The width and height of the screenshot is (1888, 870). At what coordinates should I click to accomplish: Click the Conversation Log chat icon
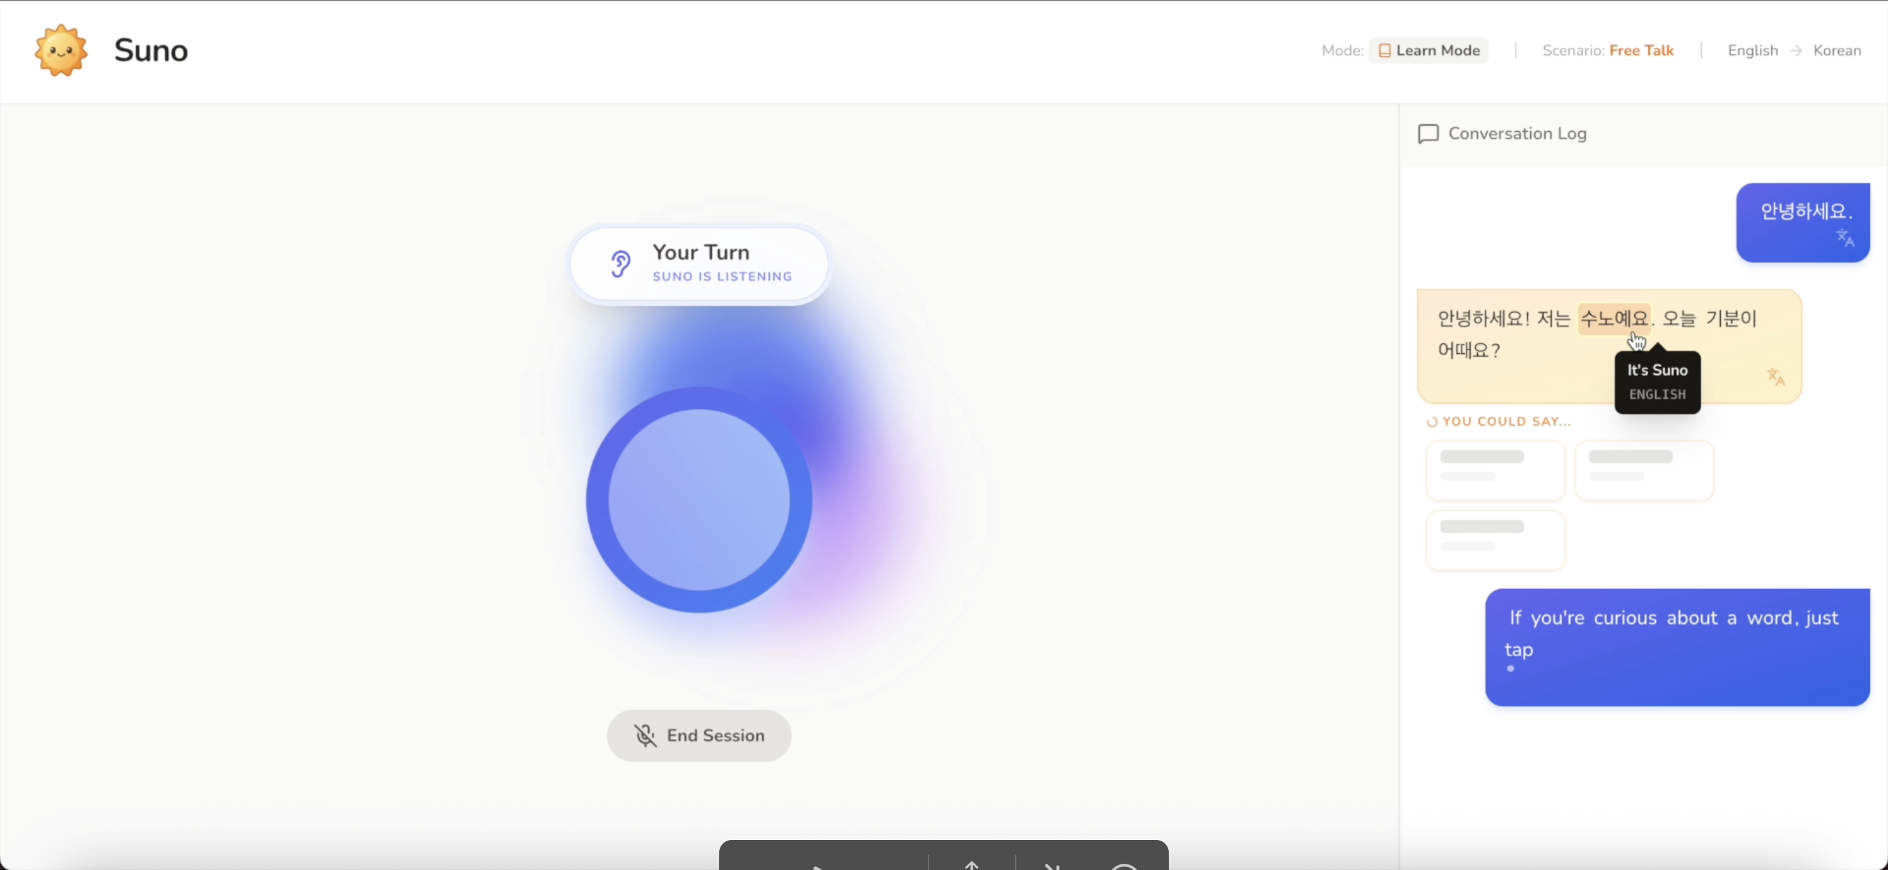1428,134
